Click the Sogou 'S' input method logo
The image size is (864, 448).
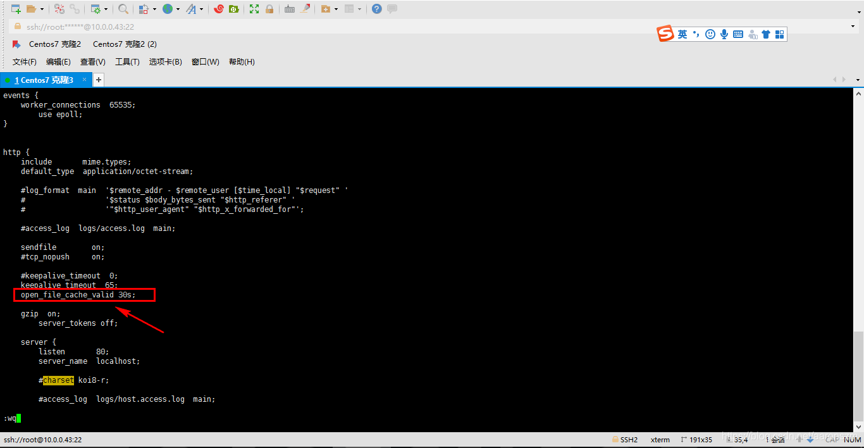(665, 34)
